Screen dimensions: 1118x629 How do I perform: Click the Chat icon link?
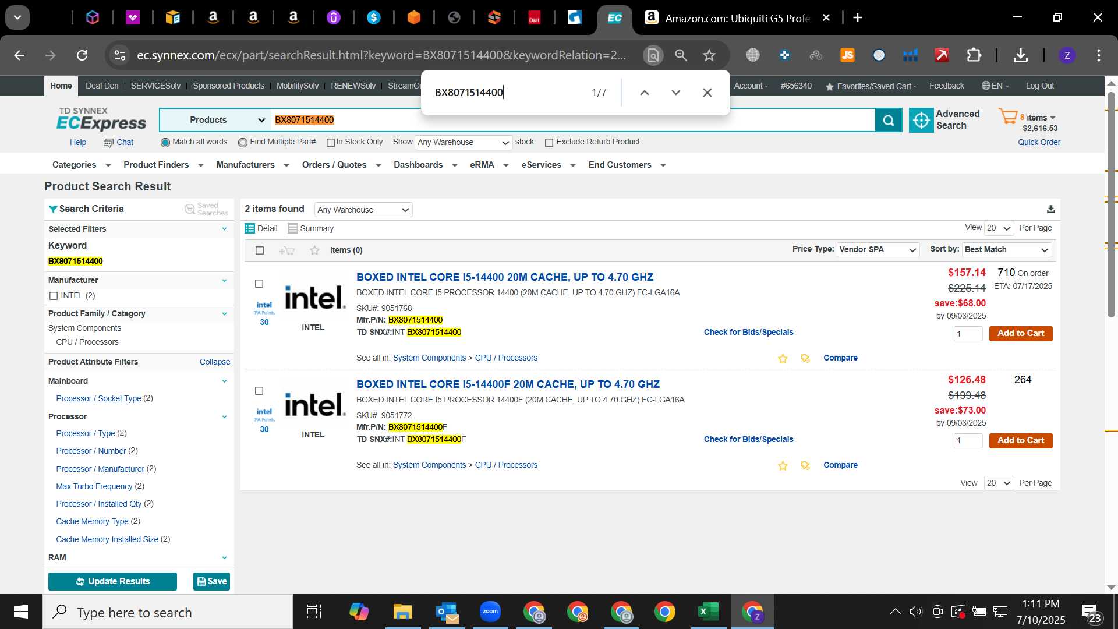pos(118,142)
